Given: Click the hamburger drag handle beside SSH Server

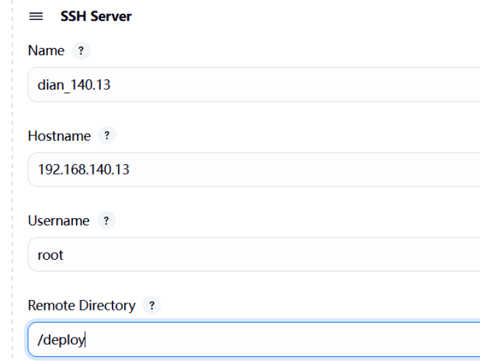Looking at the screenshot, I should pos(36,16).
